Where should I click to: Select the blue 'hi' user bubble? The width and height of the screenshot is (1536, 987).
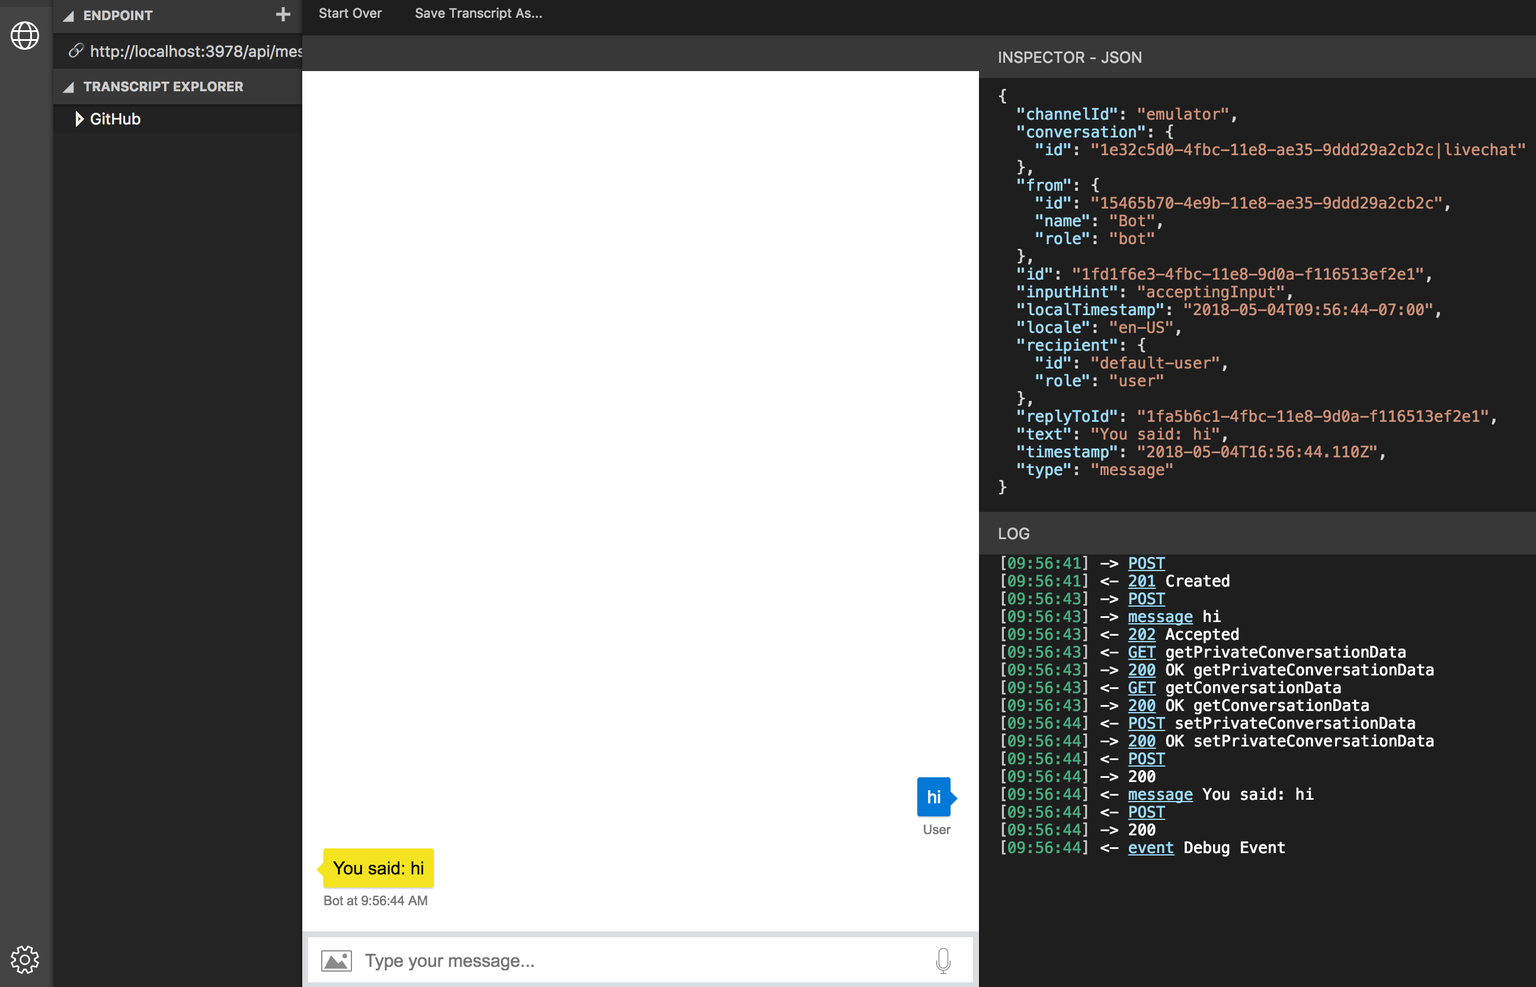[x=933, y=797]
